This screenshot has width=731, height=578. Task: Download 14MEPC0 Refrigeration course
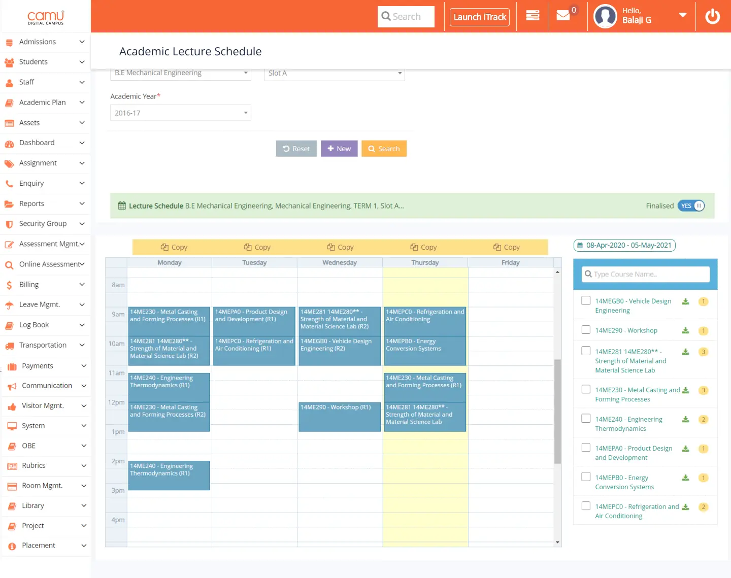[x=685, y=507]
